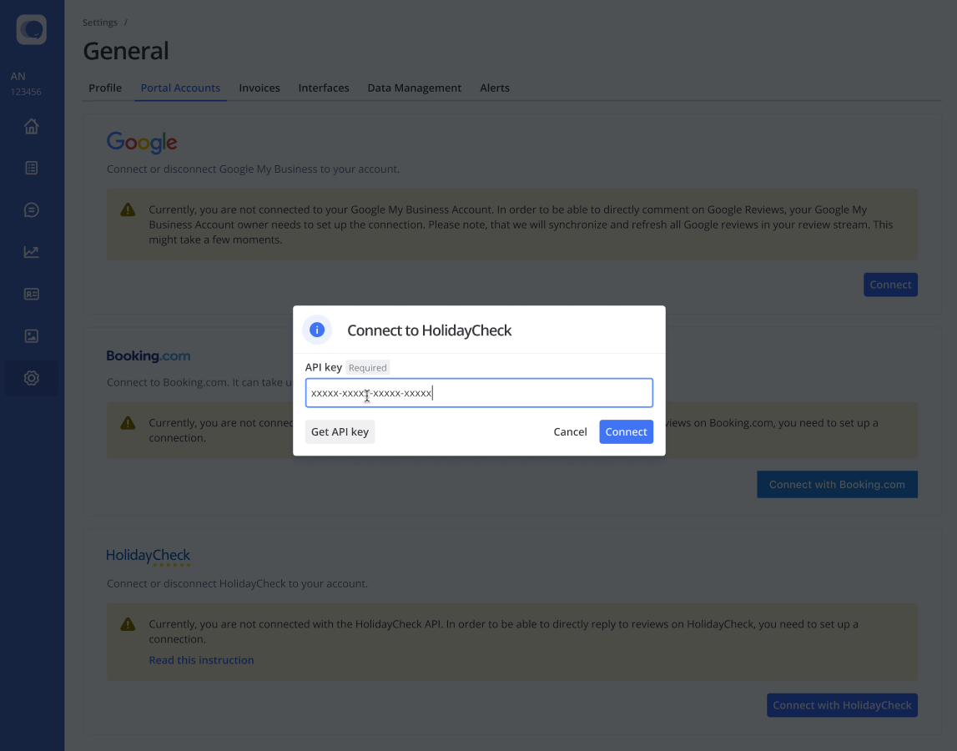Click the Google logo

click(142, 142)
